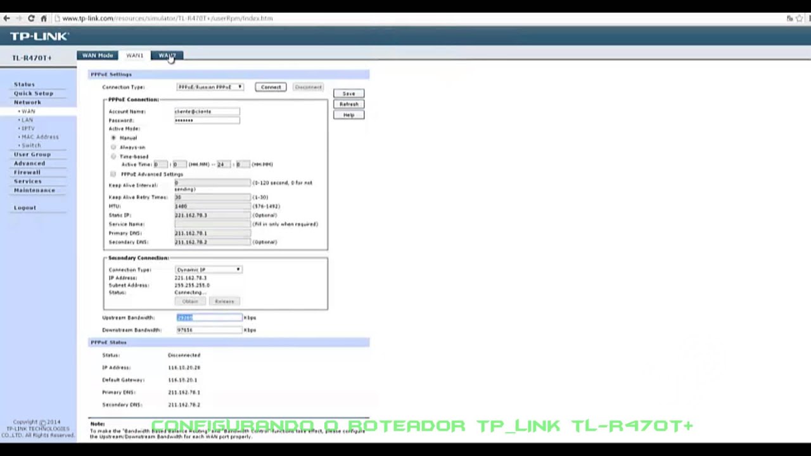Select the WAN submenu item
The height and width of the screenshot is (456, 811).
pos(28,111)
